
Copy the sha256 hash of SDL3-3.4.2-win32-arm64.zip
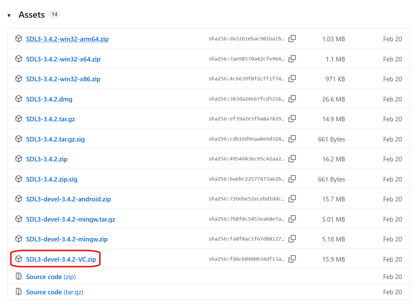292,39
